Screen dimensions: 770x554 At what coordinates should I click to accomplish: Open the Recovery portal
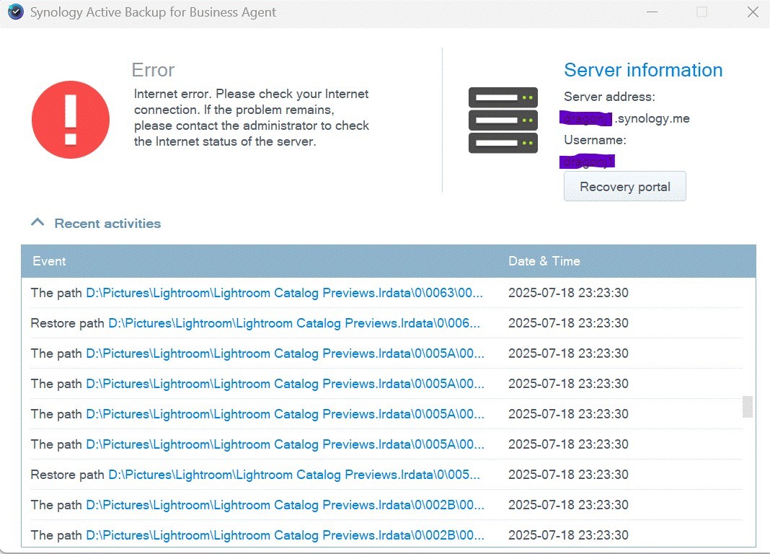(624, 186)
